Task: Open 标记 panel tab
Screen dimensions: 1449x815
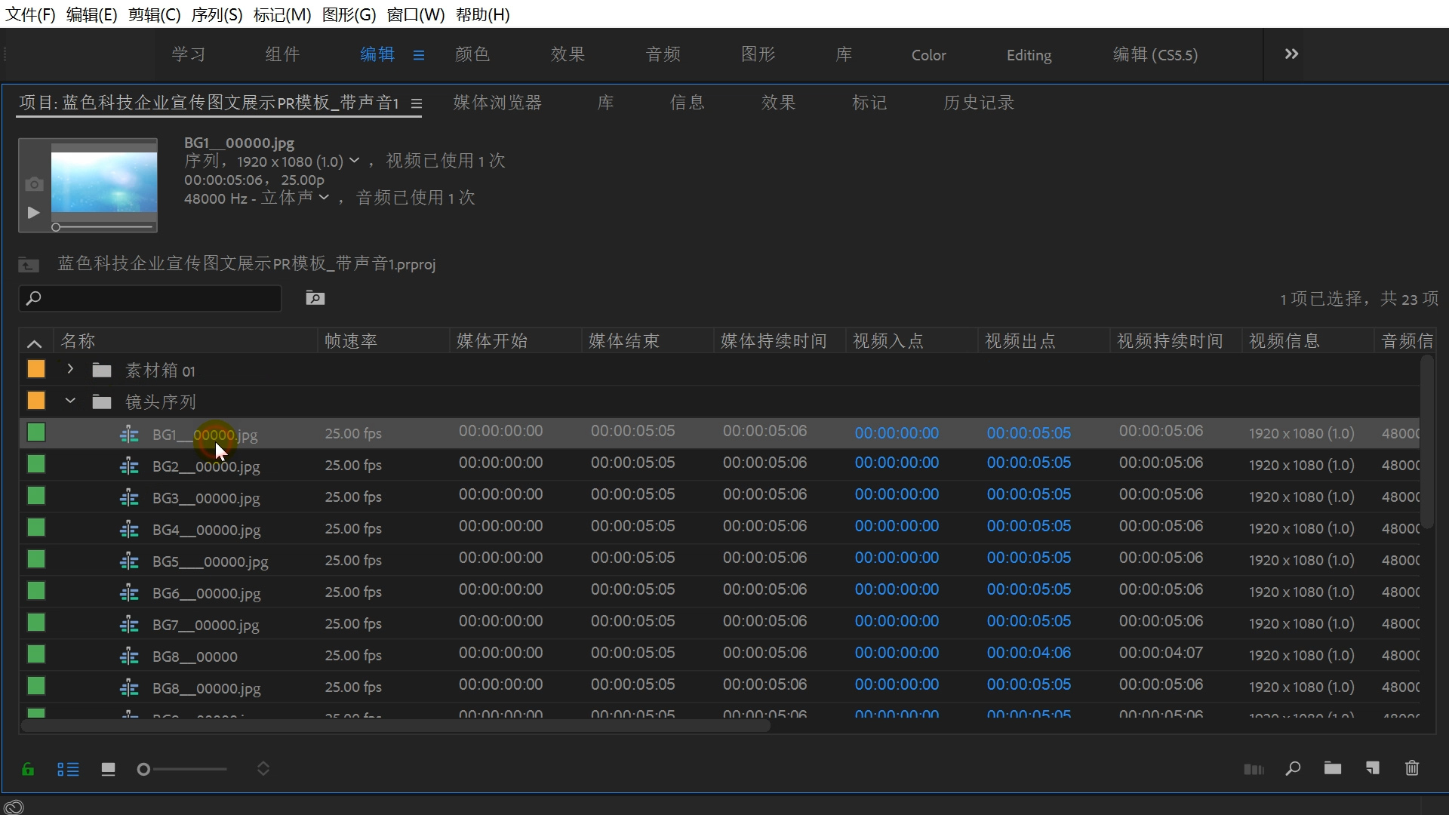Action: [x=869, y=103]
